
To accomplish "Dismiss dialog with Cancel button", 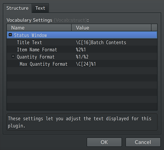I will pos(143,142).
